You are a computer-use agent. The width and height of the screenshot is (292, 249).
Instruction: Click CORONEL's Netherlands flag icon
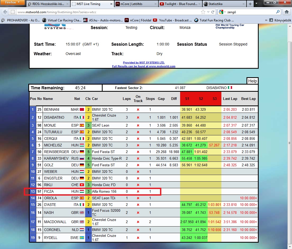82,230
